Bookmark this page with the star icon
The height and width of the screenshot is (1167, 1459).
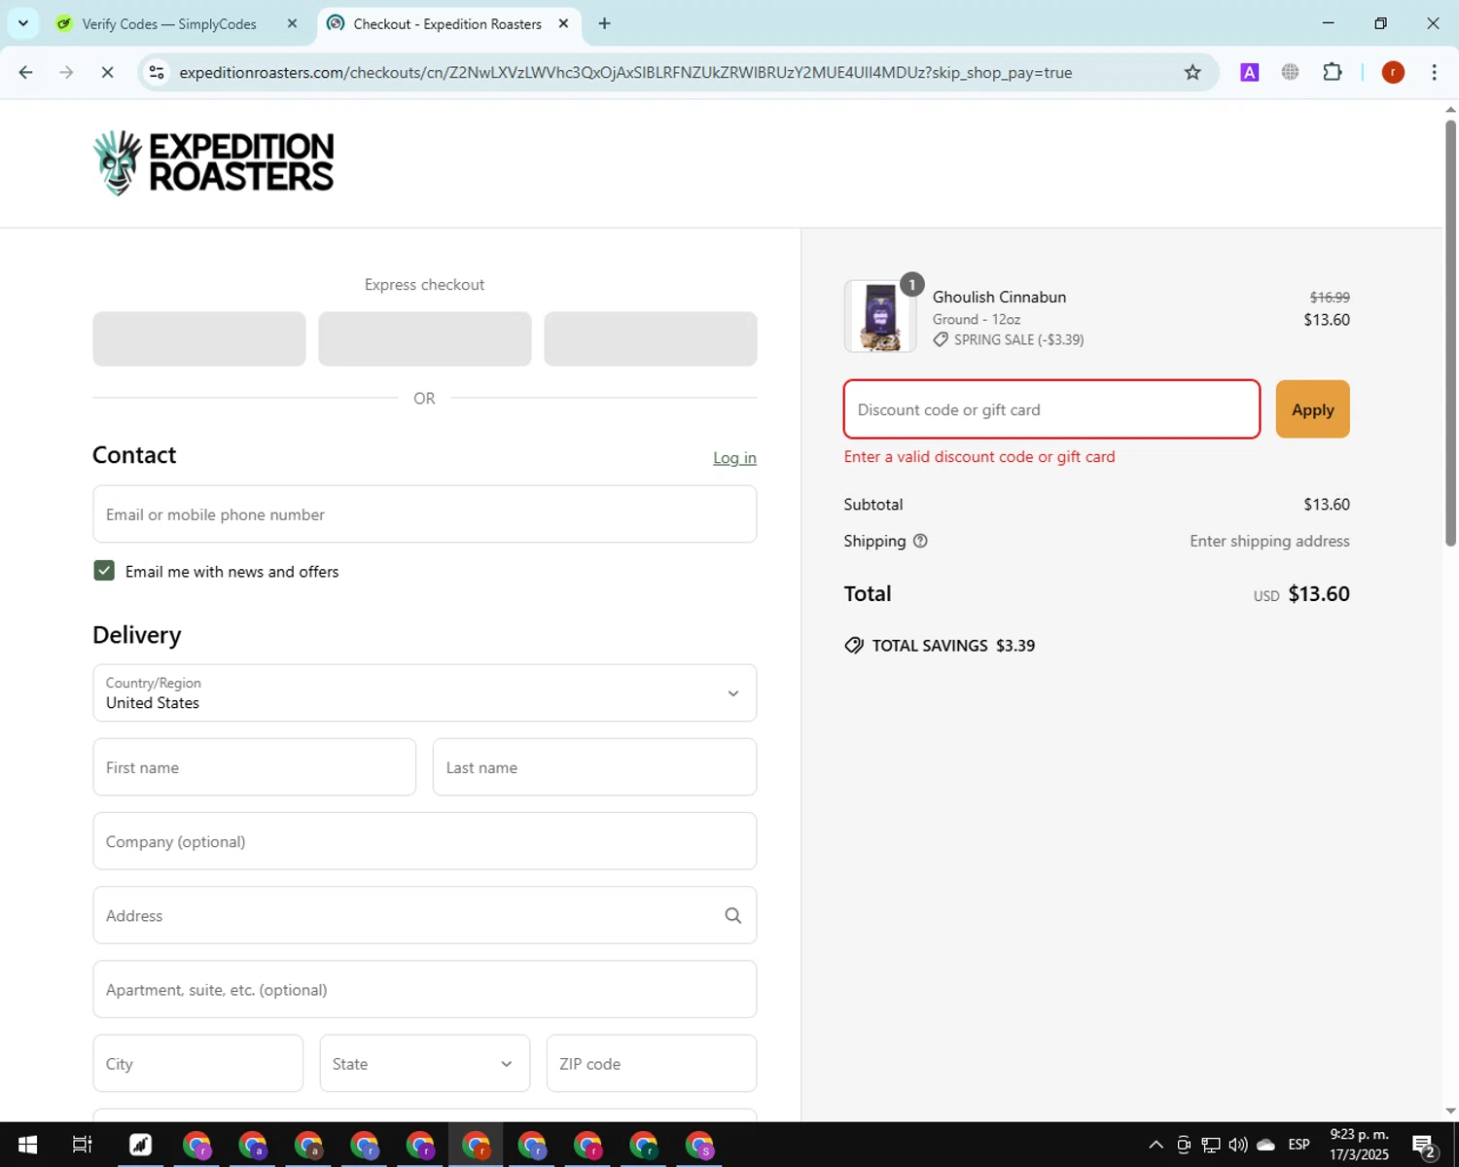(x=1192, y=72)
